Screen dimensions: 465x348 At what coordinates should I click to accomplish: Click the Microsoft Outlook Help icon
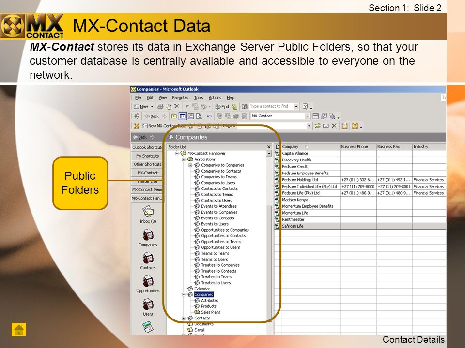(x=305, y=106)
